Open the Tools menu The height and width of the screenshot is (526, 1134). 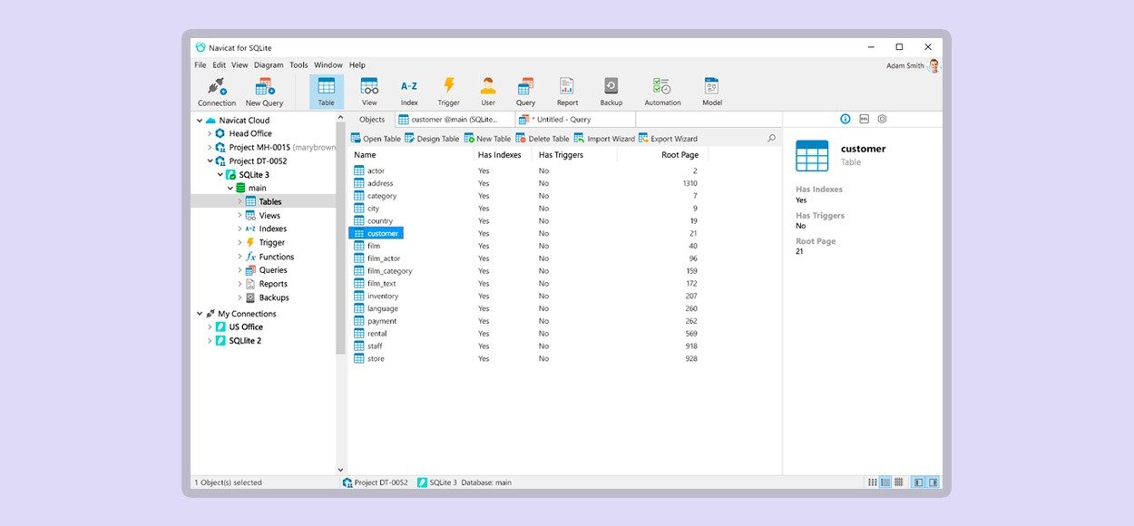pos(299,65)
